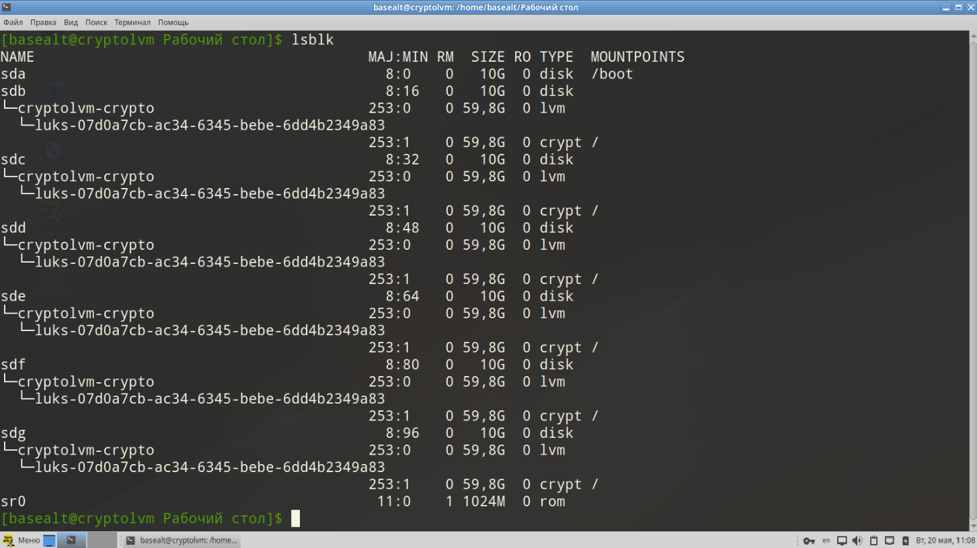Click the SIZE column header

pyautogui.click(x=488, y=57)
